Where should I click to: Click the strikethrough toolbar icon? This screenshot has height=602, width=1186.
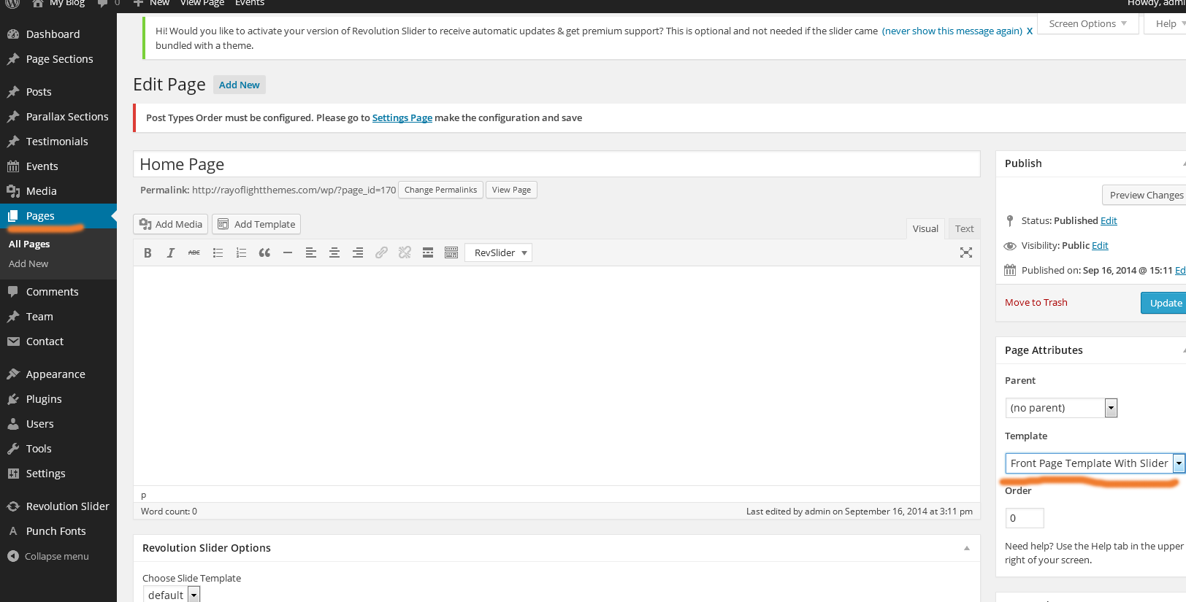point(194,252)
